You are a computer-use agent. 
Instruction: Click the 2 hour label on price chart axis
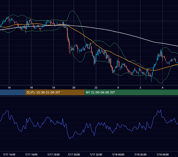coord(140,88)
